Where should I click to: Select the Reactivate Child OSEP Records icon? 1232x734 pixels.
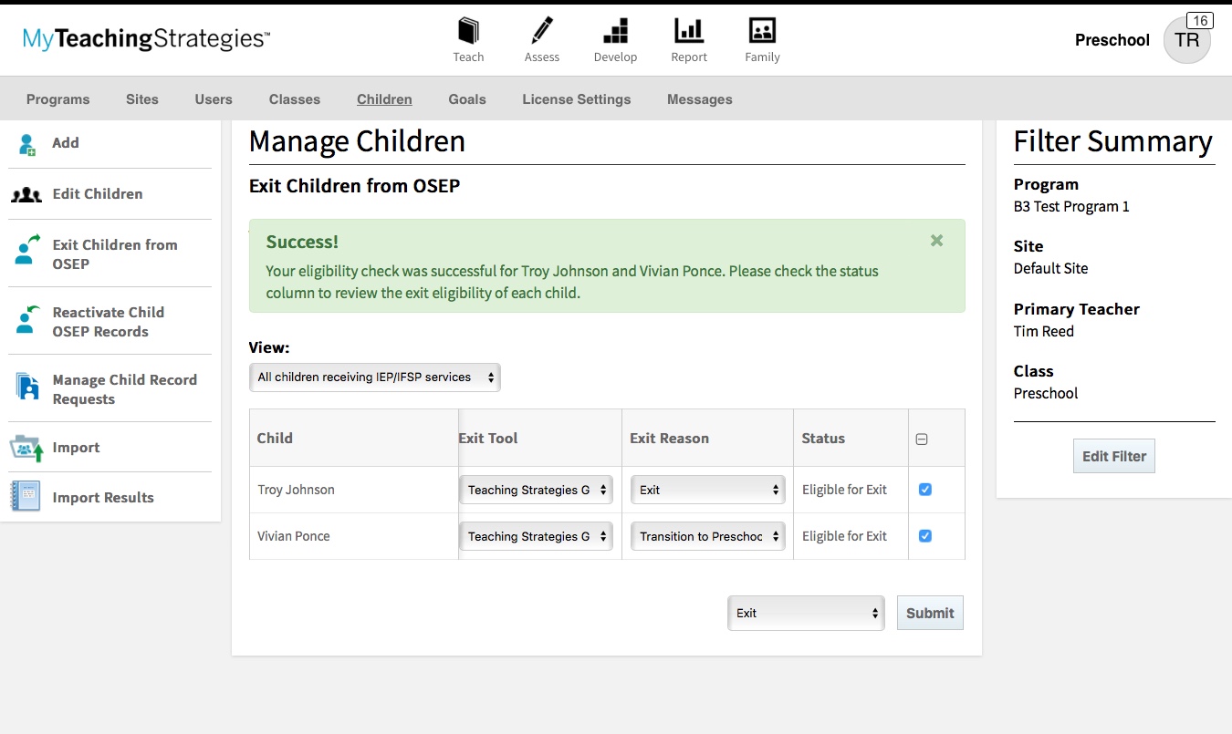(x=27, y=321)
